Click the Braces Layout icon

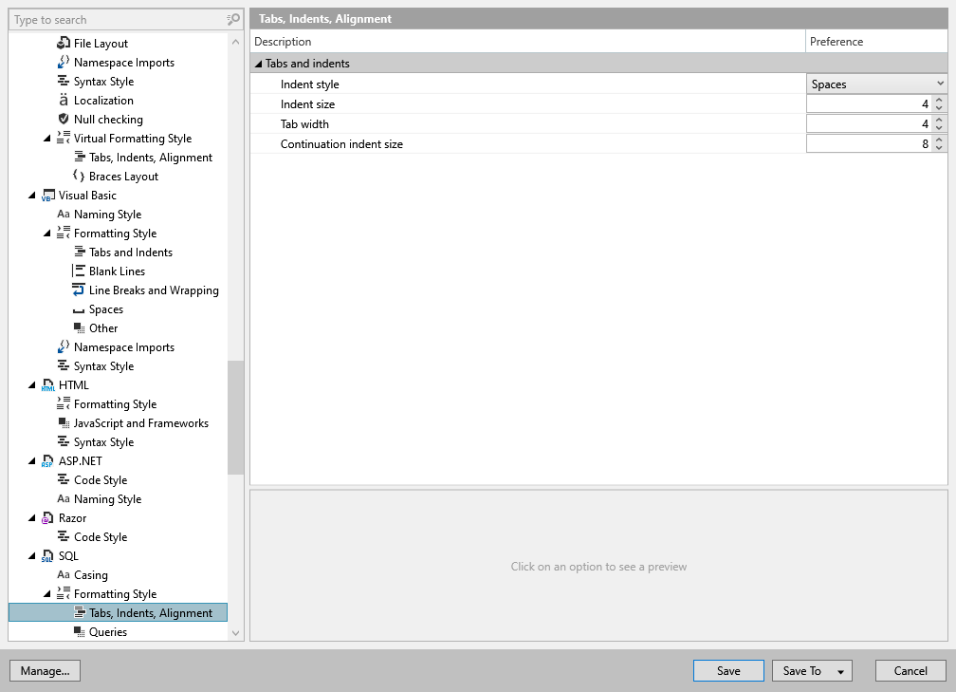click(x=80, y=176)
